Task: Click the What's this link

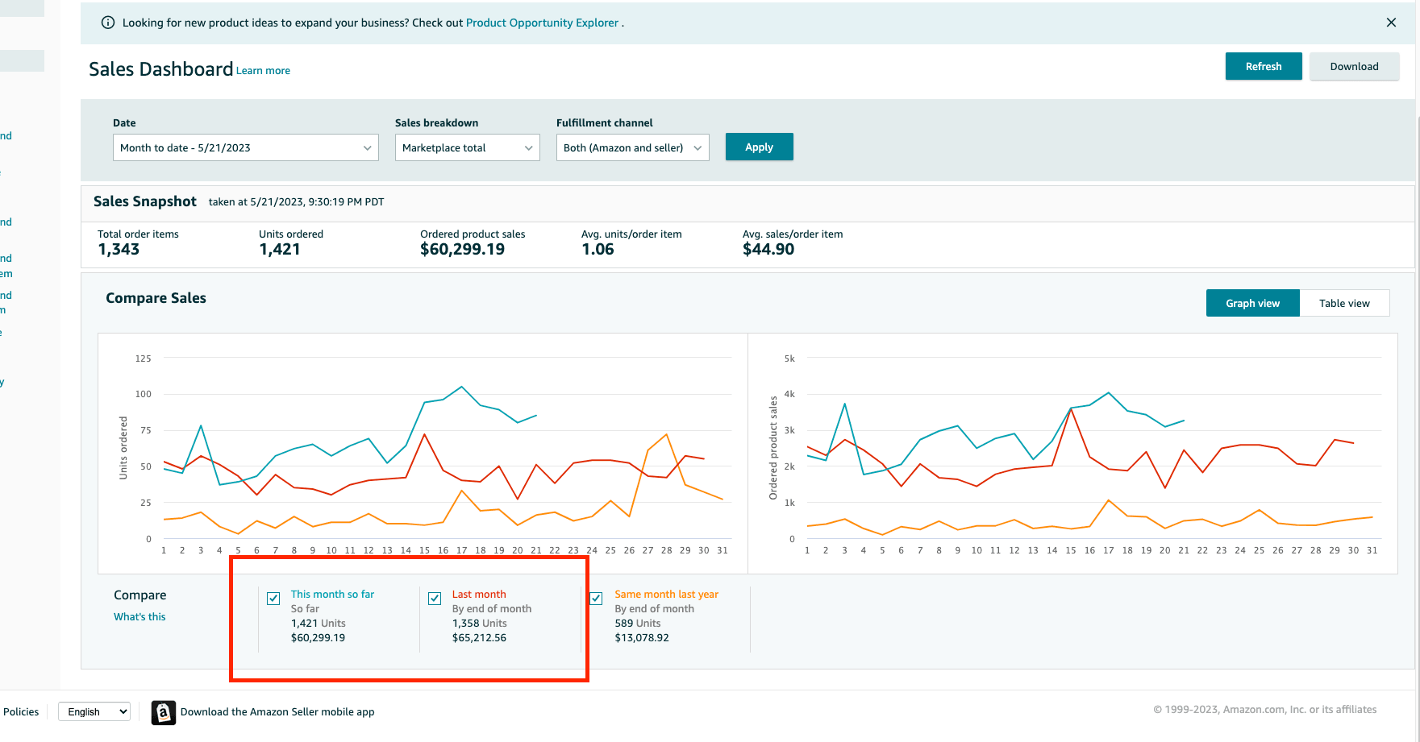Action: point(140,617)
